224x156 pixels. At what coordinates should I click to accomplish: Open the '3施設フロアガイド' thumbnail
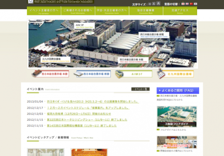point(177,117)
